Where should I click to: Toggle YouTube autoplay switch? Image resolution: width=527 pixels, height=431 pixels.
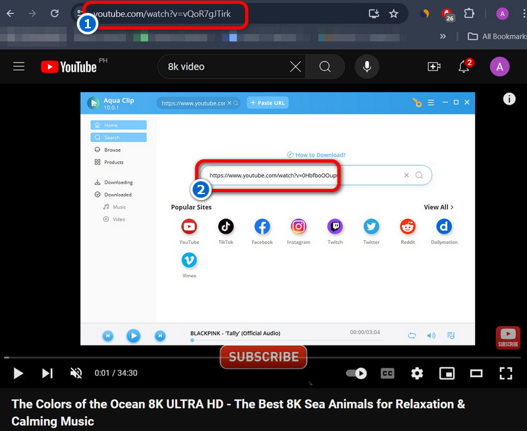tap(356, 373)
